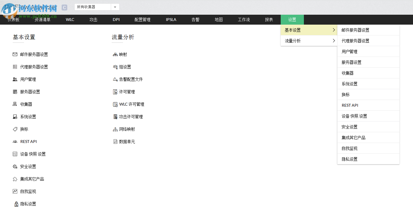
Task: Click the puzzle icon beside 集成其它产品
Action: pyautogui.click(x=15, y=179)
